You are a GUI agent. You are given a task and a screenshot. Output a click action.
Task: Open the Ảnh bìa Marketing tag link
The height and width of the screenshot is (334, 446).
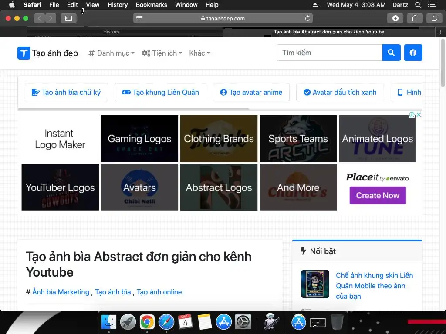[61, 292]
